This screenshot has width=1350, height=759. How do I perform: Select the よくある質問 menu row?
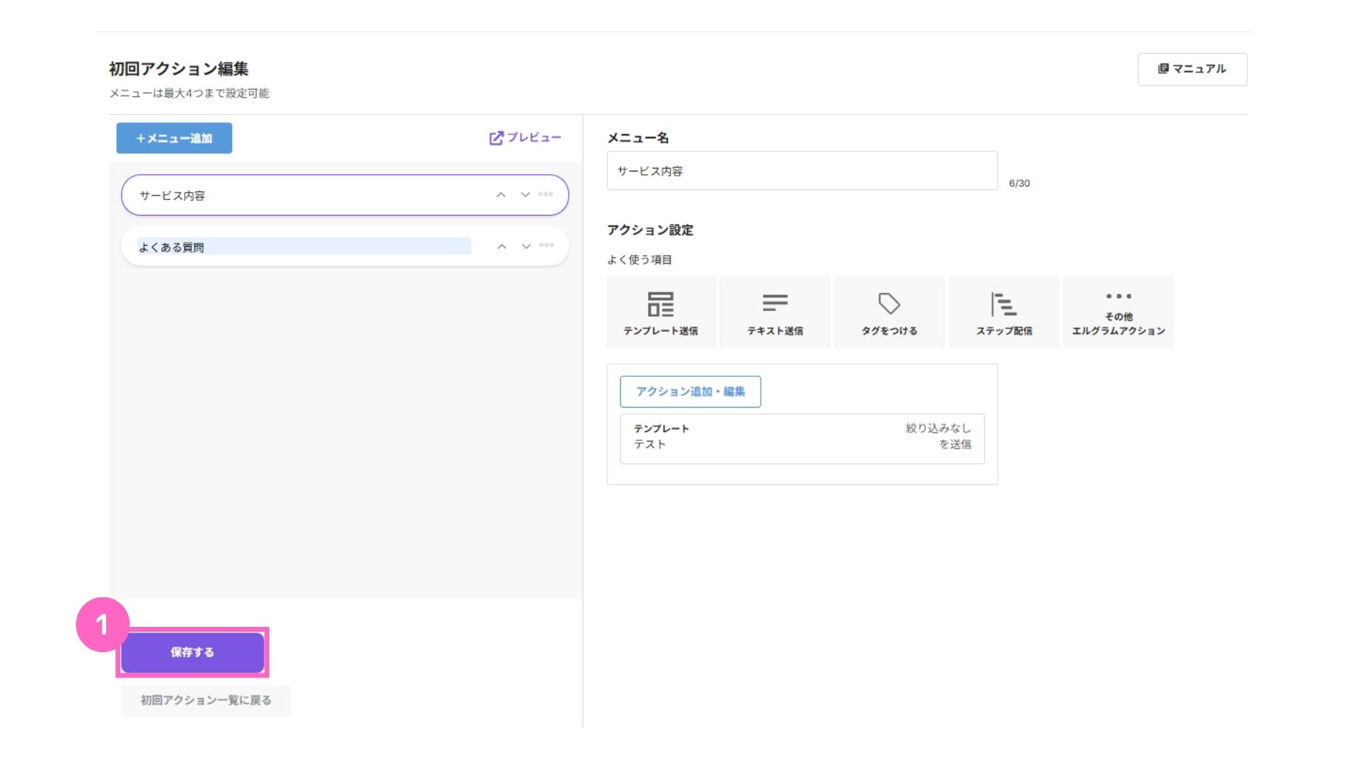[345, 246]
